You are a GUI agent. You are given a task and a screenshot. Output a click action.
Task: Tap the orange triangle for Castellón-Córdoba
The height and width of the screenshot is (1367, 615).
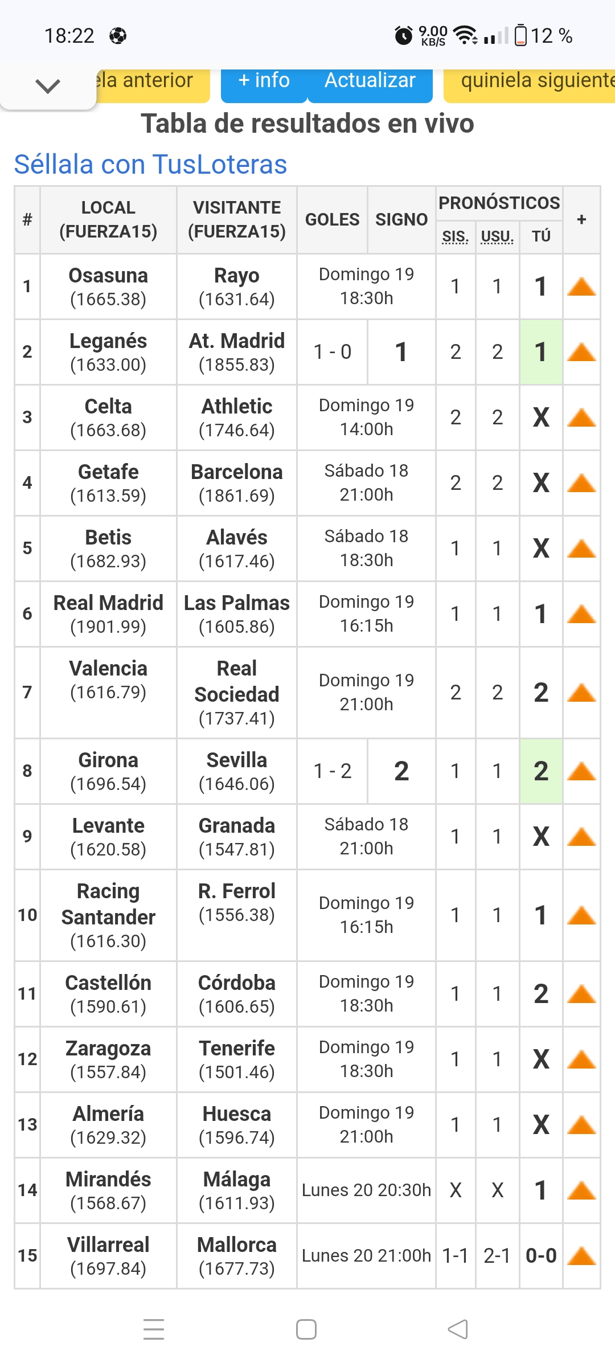[581, 994]
